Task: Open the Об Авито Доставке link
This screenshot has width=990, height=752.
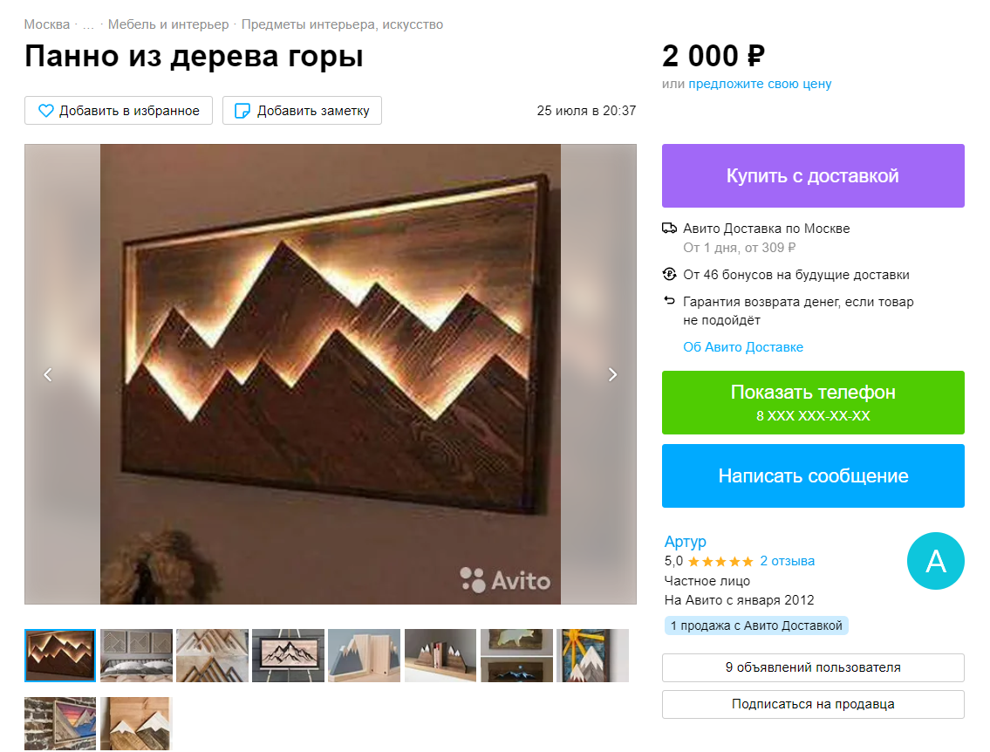Action: pyautogui.click(x=742, y=347)
